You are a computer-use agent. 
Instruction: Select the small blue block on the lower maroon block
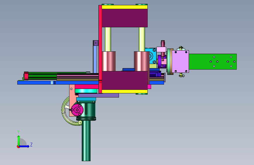pyautogui.click(x=128, y=70)
